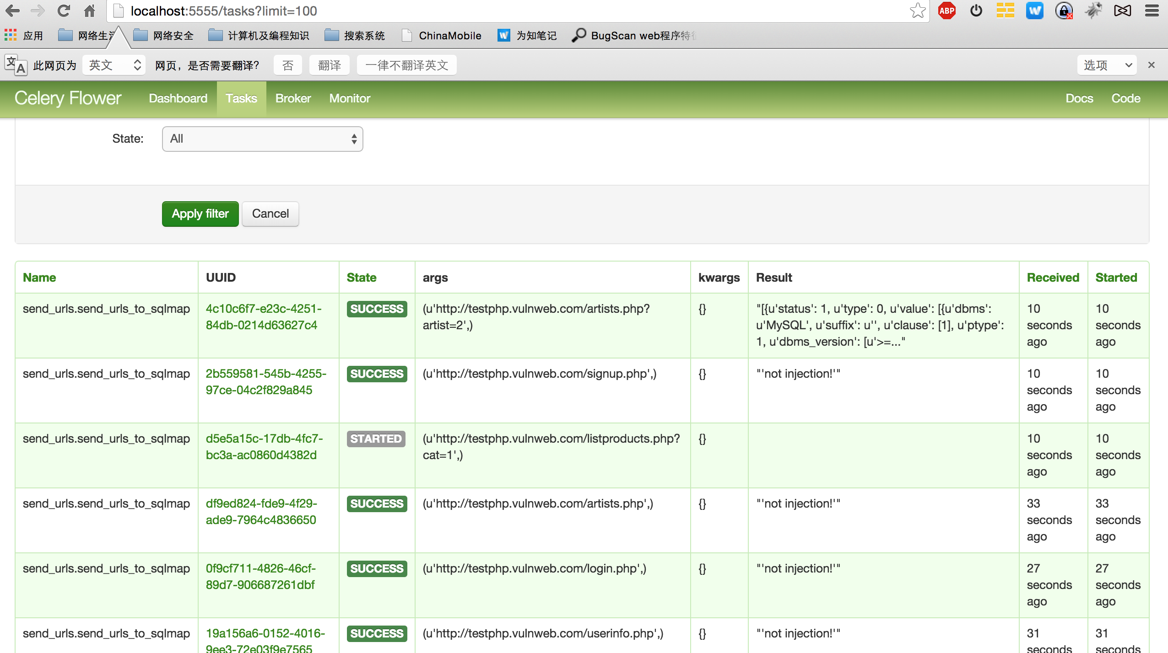Click the home page icon
This screenshot has width=1168, height=653.
pyautogui.click(x=89, y=11)
